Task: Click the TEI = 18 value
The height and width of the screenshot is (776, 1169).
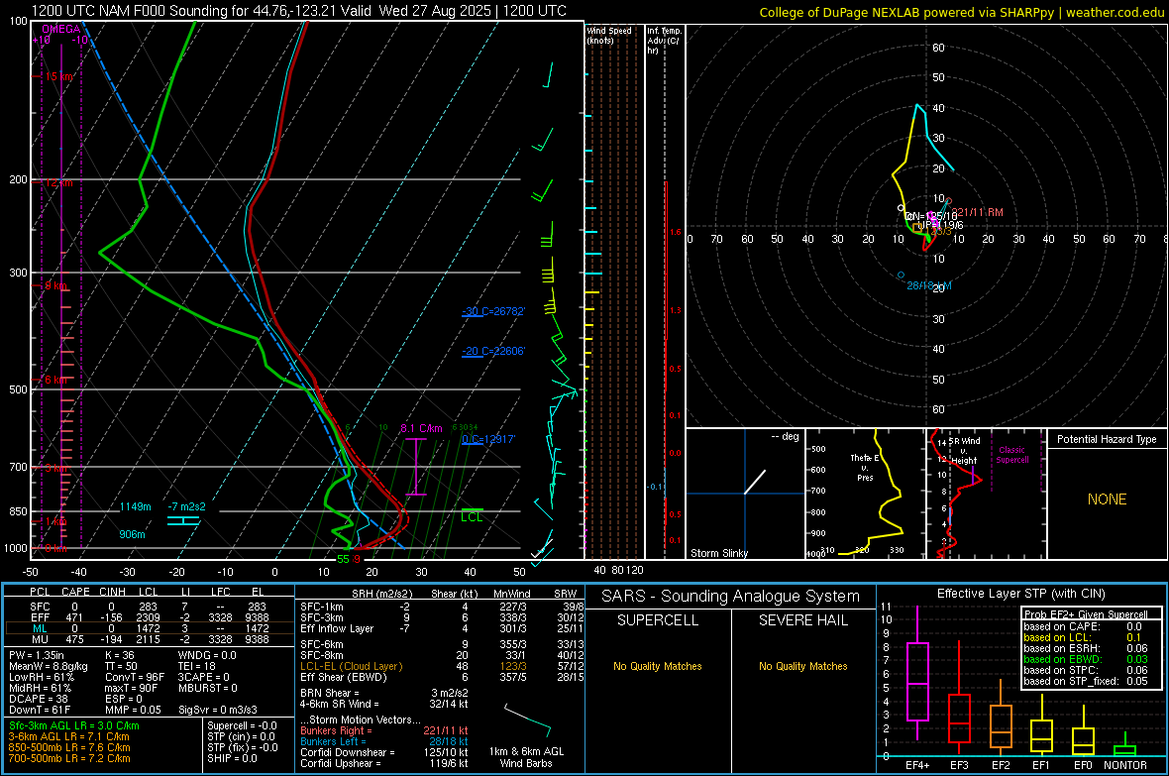Action: point(197,666)
